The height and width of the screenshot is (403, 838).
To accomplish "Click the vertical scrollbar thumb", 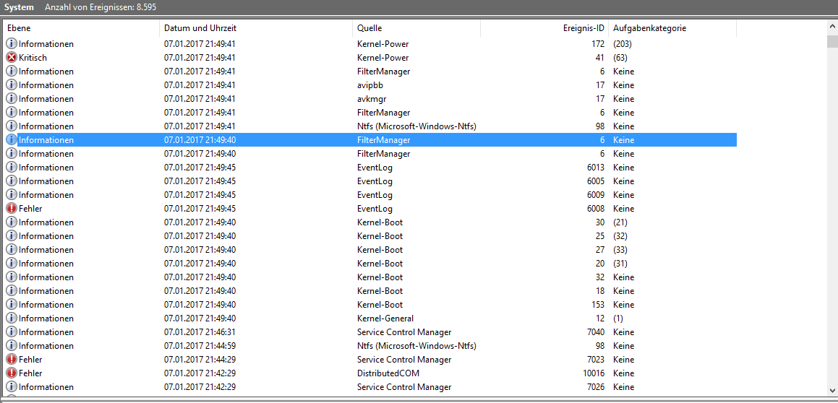I will [x=832, y=42].
